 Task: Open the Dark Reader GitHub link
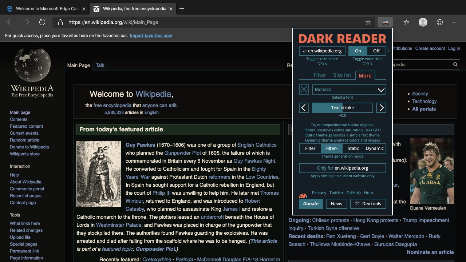click(354, 193)
